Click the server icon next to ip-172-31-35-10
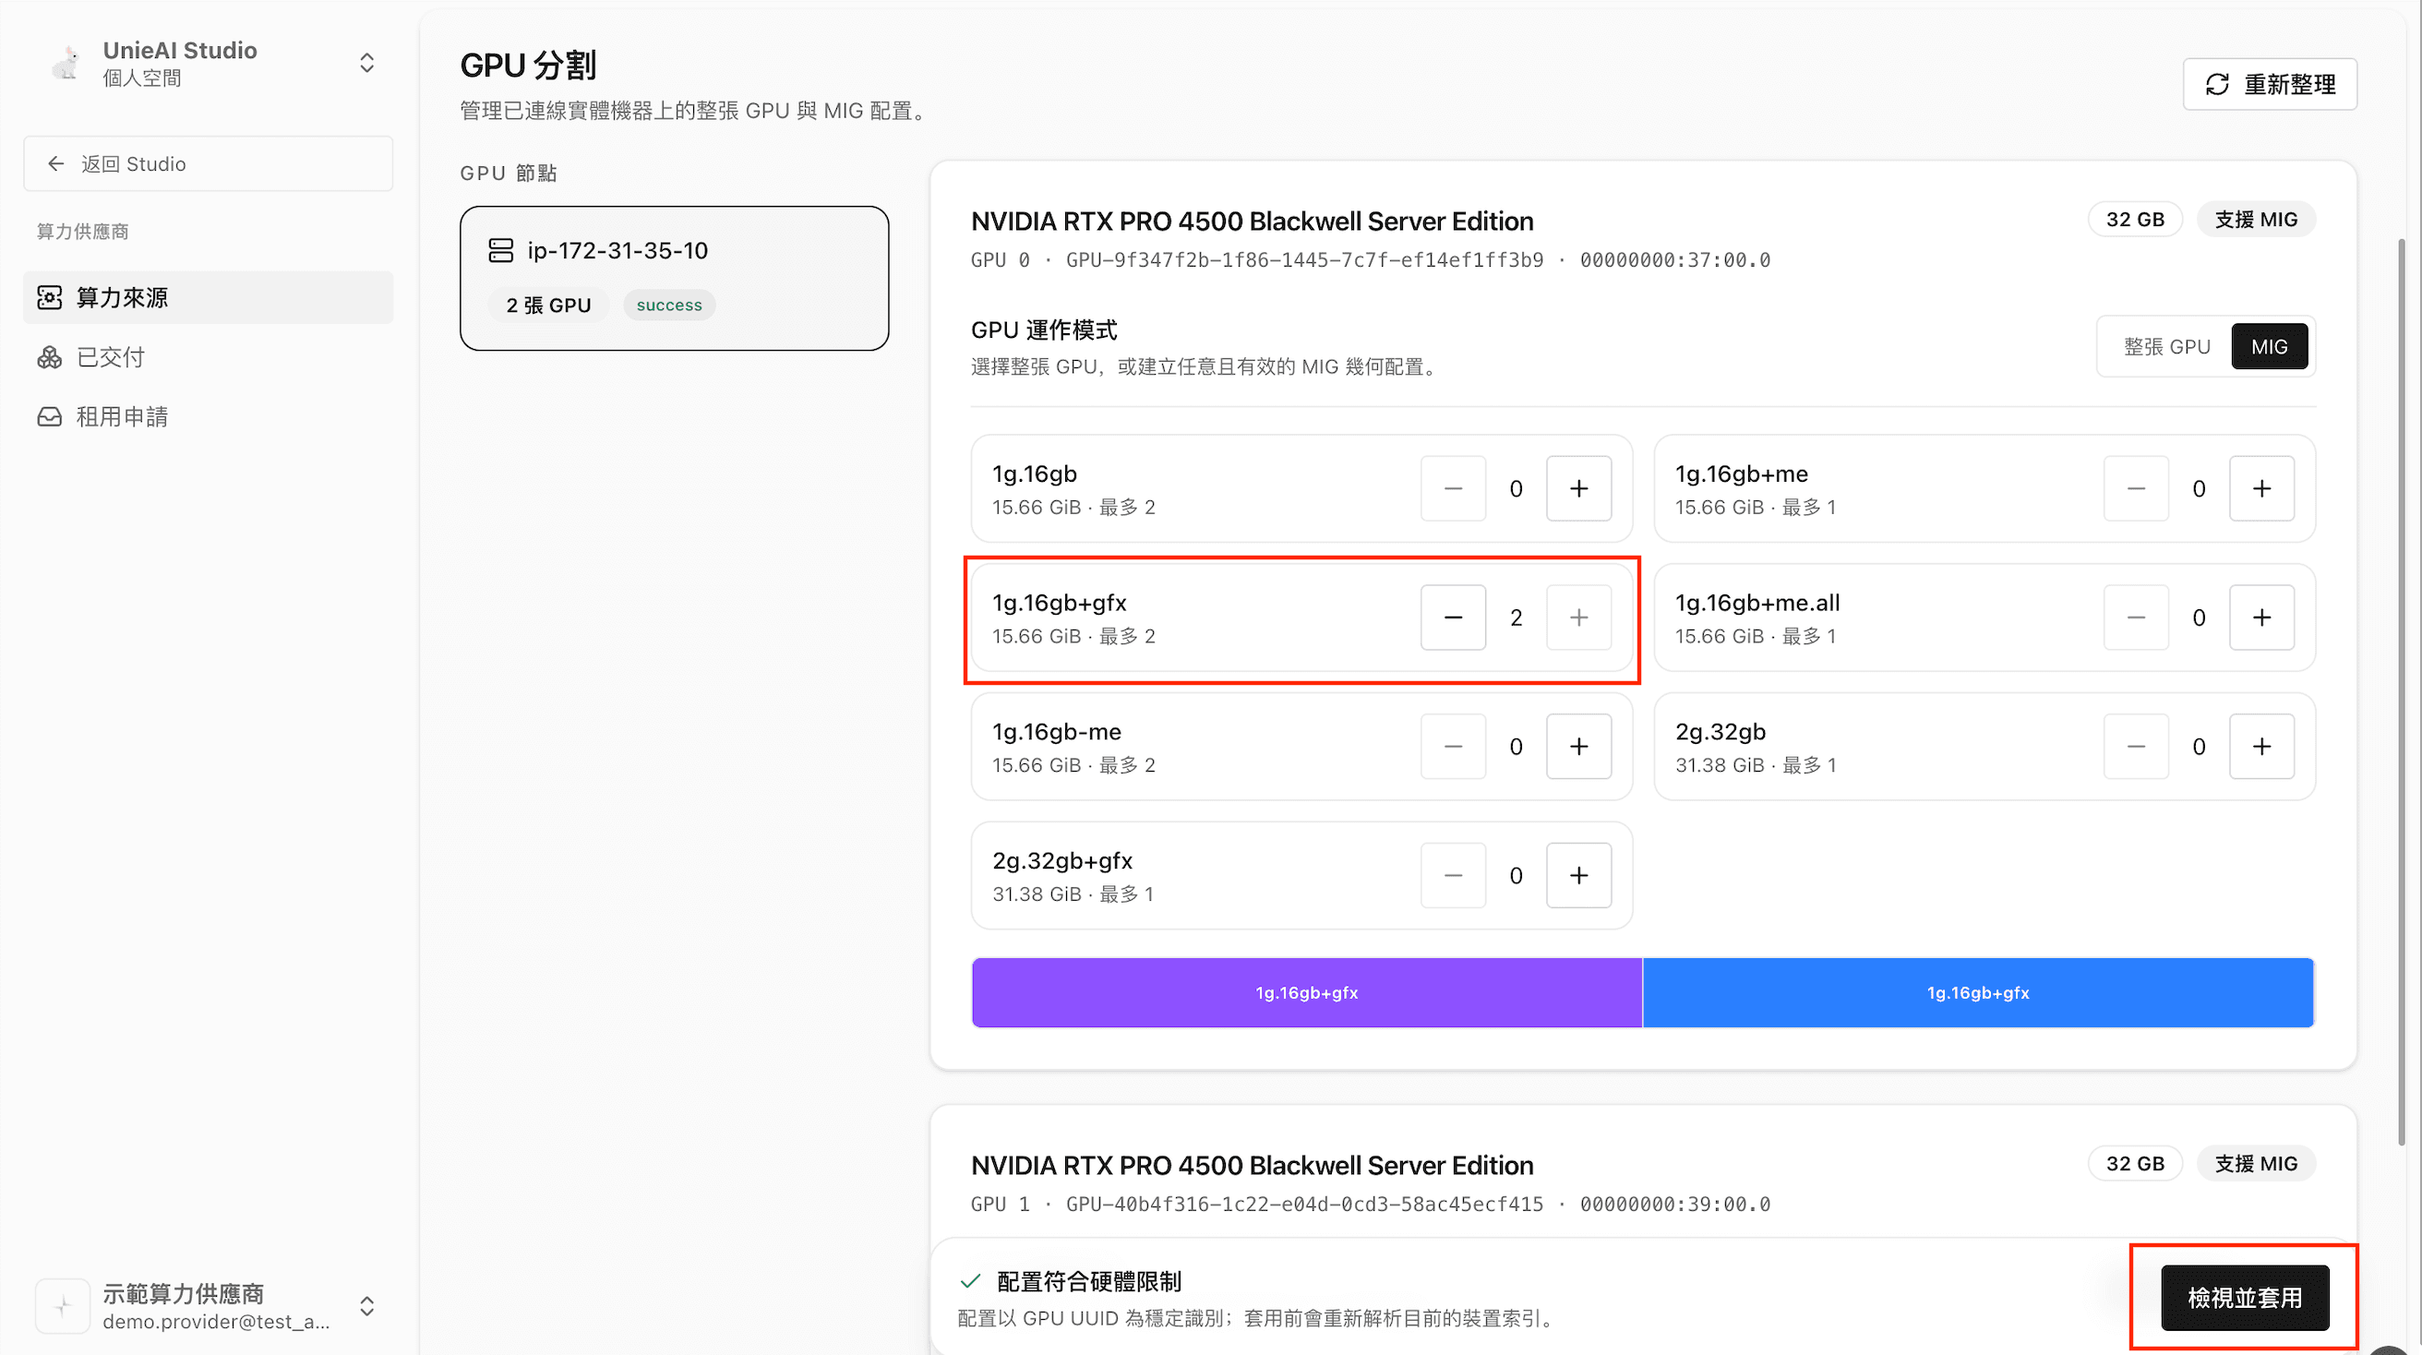The height and width of the screenshot is (1355, 2422). tap(501, 250)
